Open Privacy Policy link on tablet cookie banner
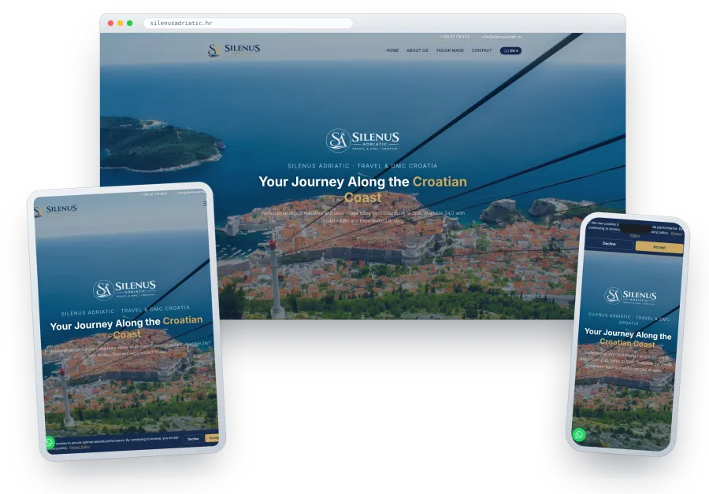This screenshot has height=494, width=709. coord(80,447)
